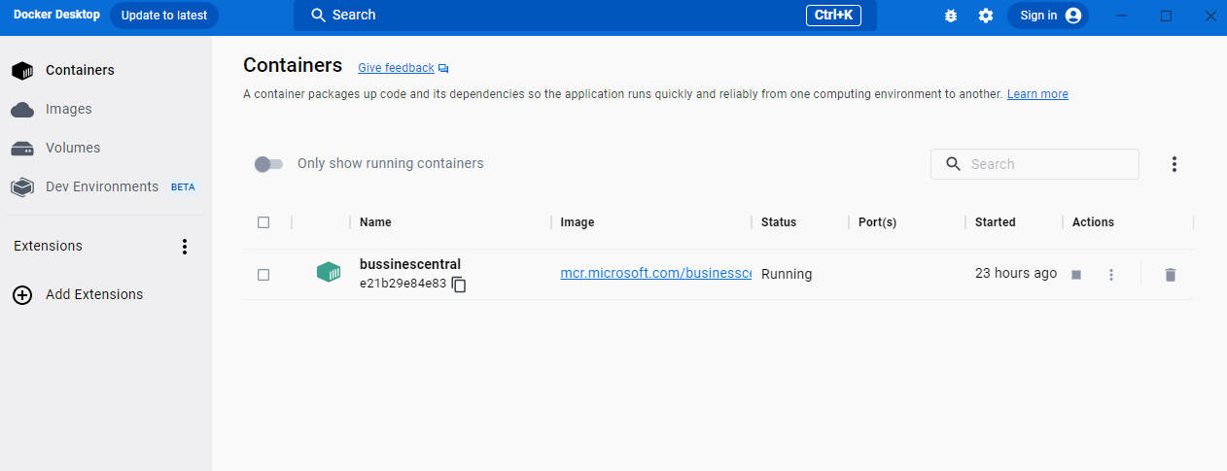The height and width of the screenshot is (471, 1227).
Task: Click the troubleshoot bug icon
Action: pos(951,16)
